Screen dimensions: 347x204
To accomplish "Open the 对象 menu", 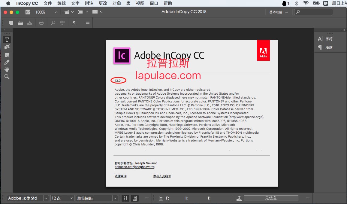I will (117, 3).
